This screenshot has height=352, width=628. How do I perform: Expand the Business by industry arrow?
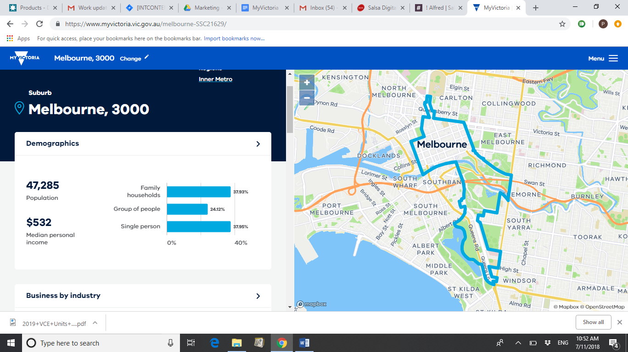[258, 296]
